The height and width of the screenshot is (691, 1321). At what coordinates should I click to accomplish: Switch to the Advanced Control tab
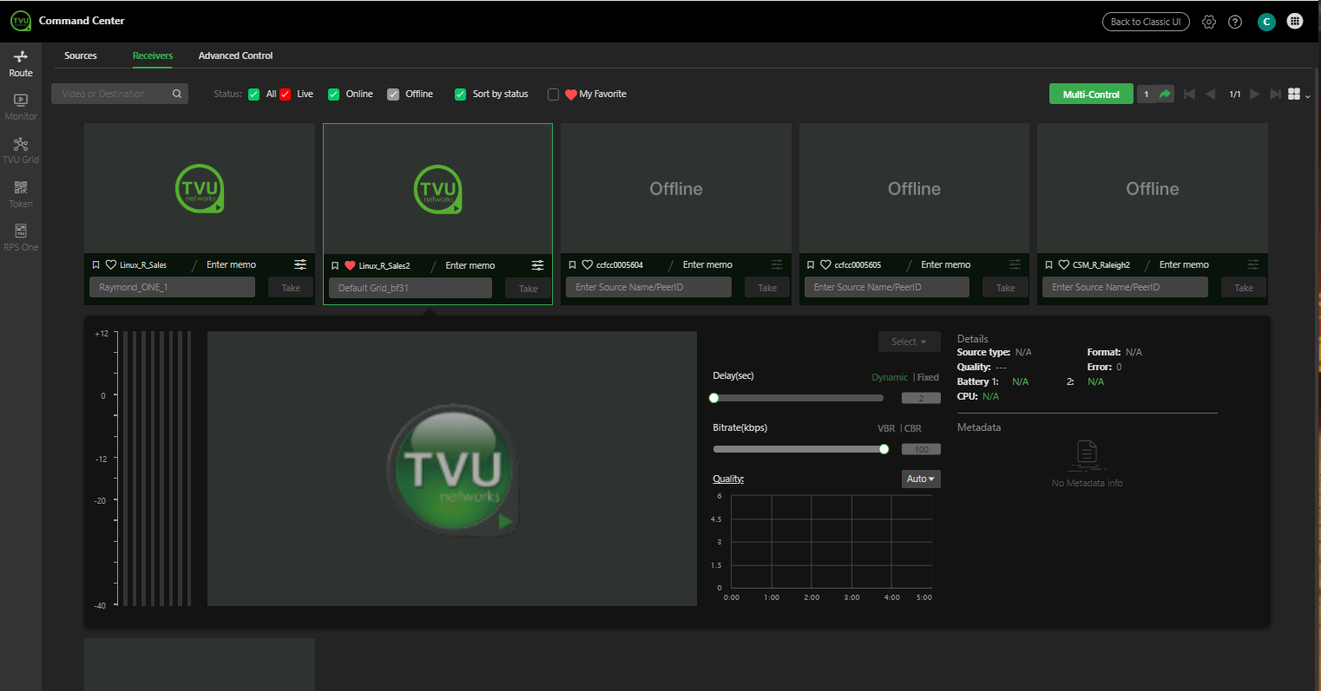pos(235,55)
